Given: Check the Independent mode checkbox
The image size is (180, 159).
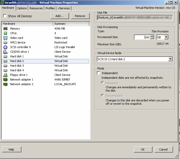Looking at the screenshot, I should (98, 73).
